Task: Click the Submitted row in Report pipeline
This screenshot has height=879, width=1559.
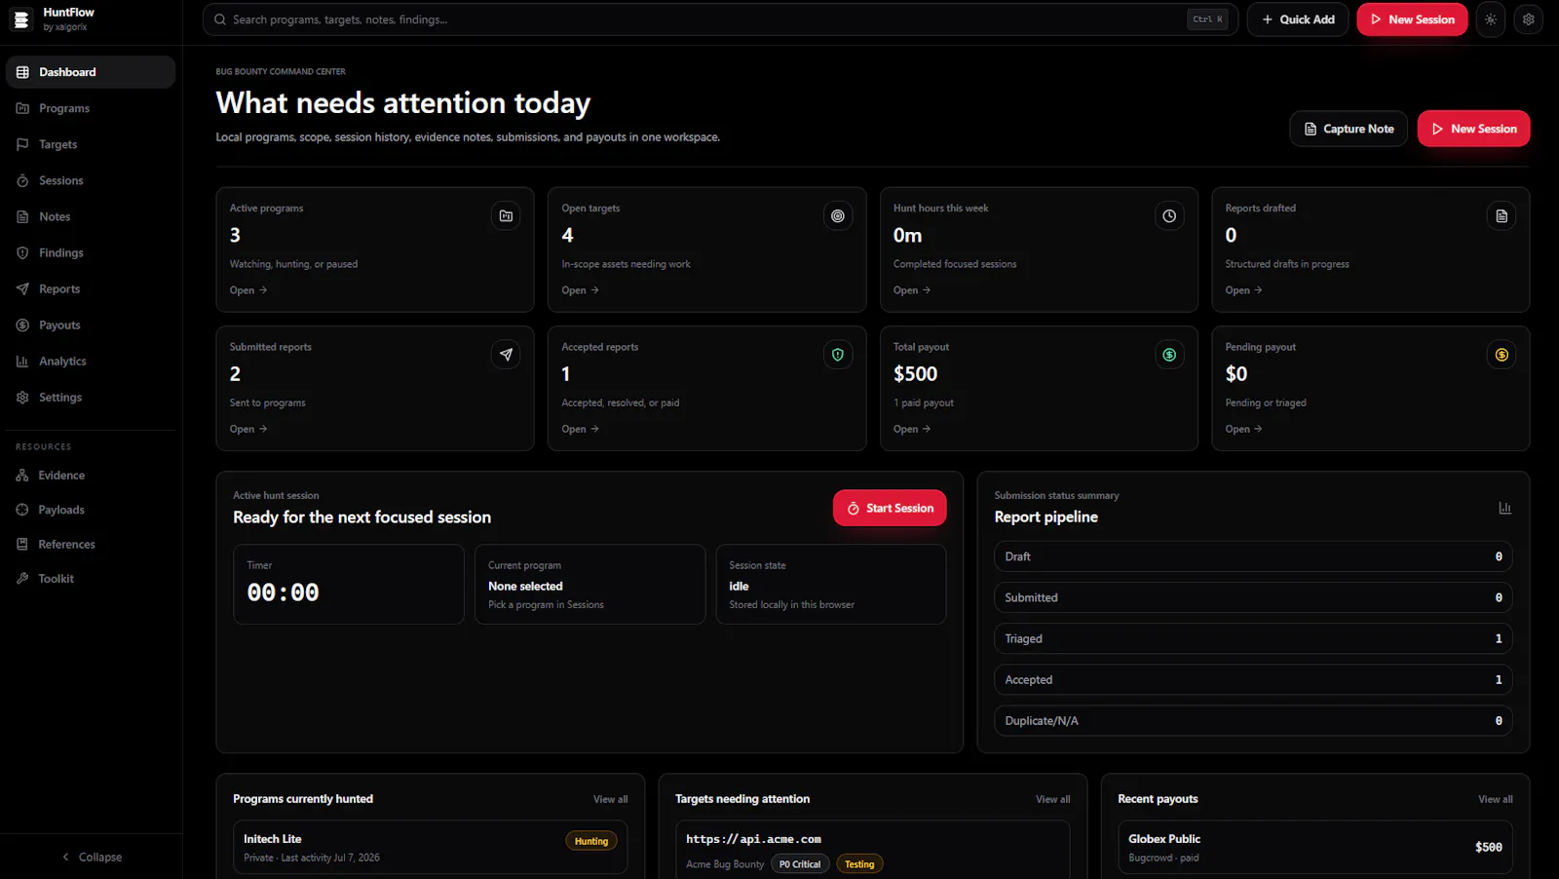Action: pyautogui.click(x=1253, y=597)
